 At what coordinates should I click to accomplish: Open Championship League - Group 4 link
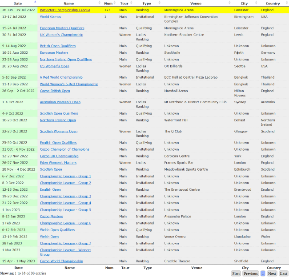point(65,203)
